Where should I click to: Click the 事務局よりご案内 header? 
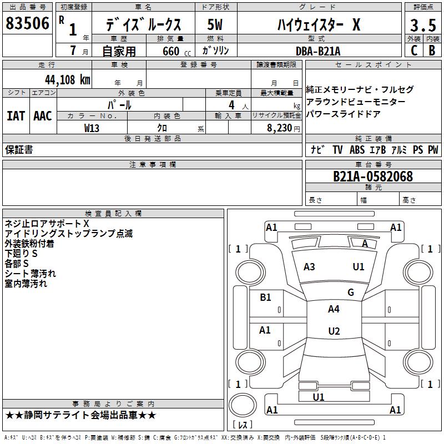[x=113, y=404]
